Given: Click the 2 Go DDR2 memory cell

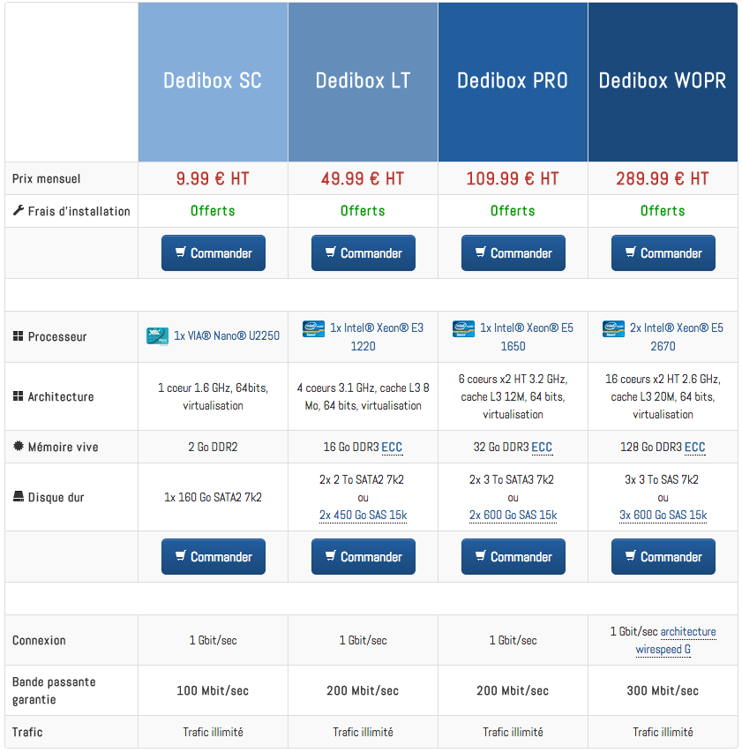Looking at the screenshot, I should (214, 447).
